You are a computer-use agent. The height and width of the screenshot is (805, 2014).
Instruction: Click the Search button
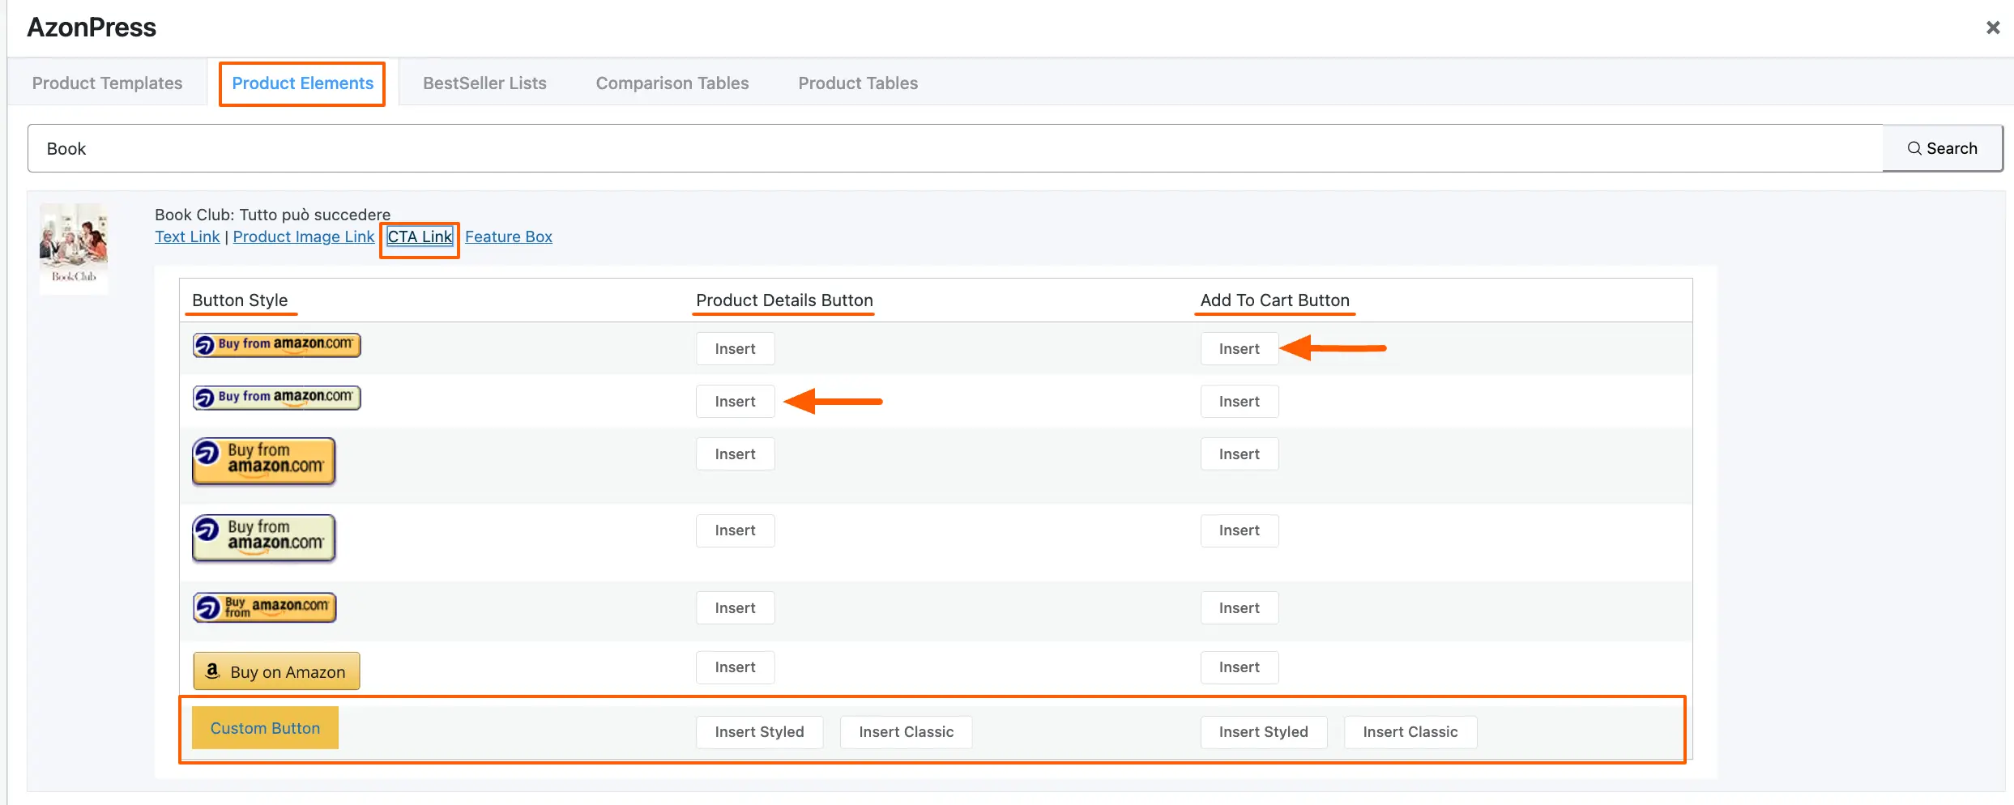pos(1942,148)
